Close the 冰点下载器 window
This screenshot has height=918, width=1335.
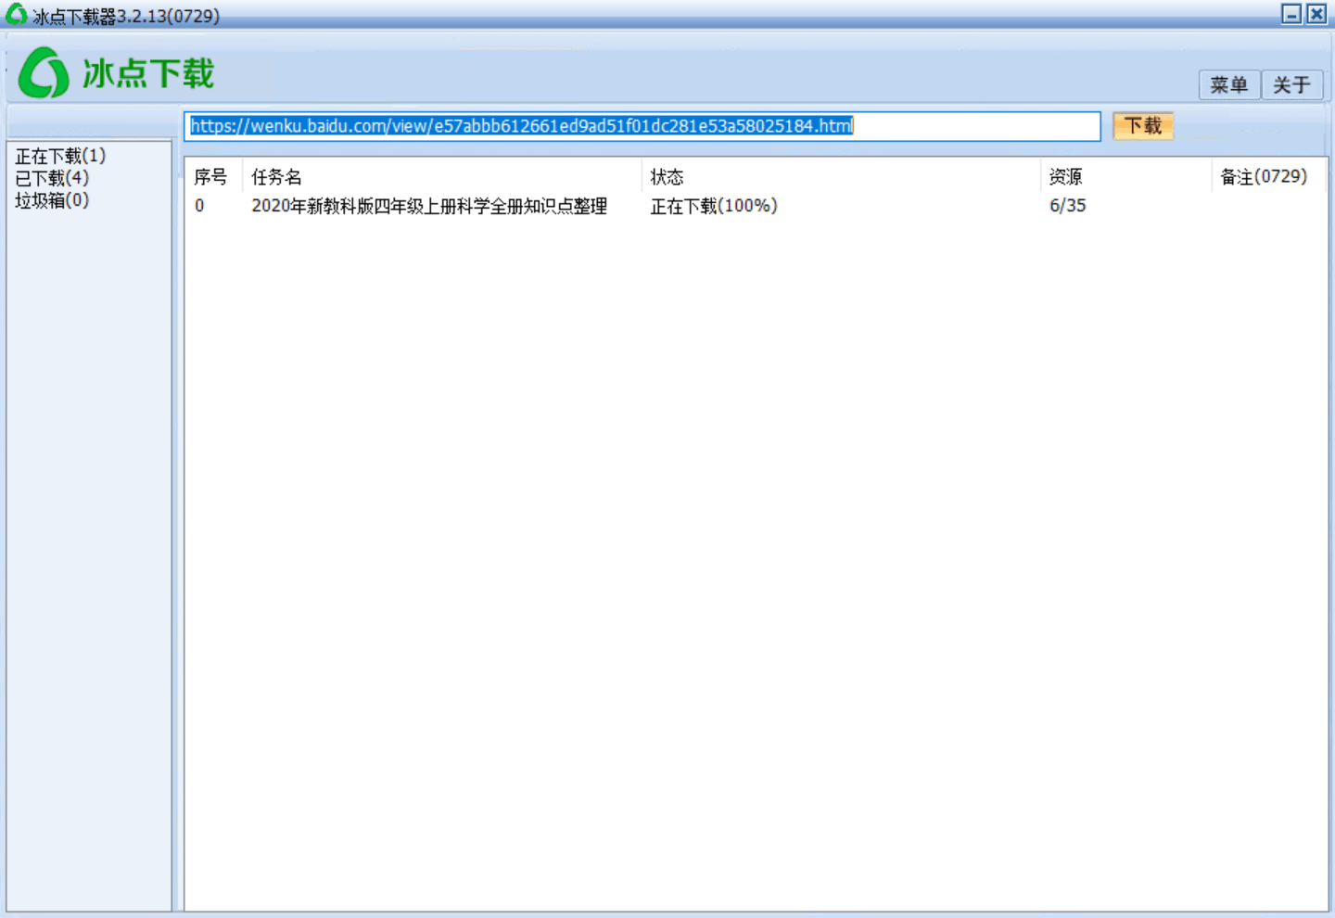pos(1316,14)
